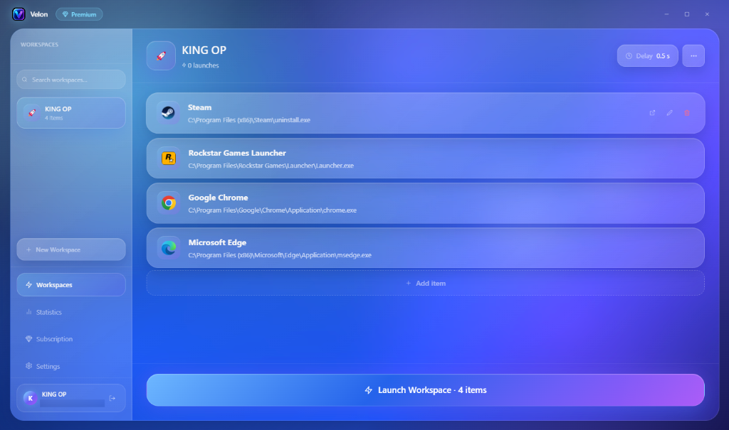Add item to the workspace
The image size is (729, 430).
[426, 284]
